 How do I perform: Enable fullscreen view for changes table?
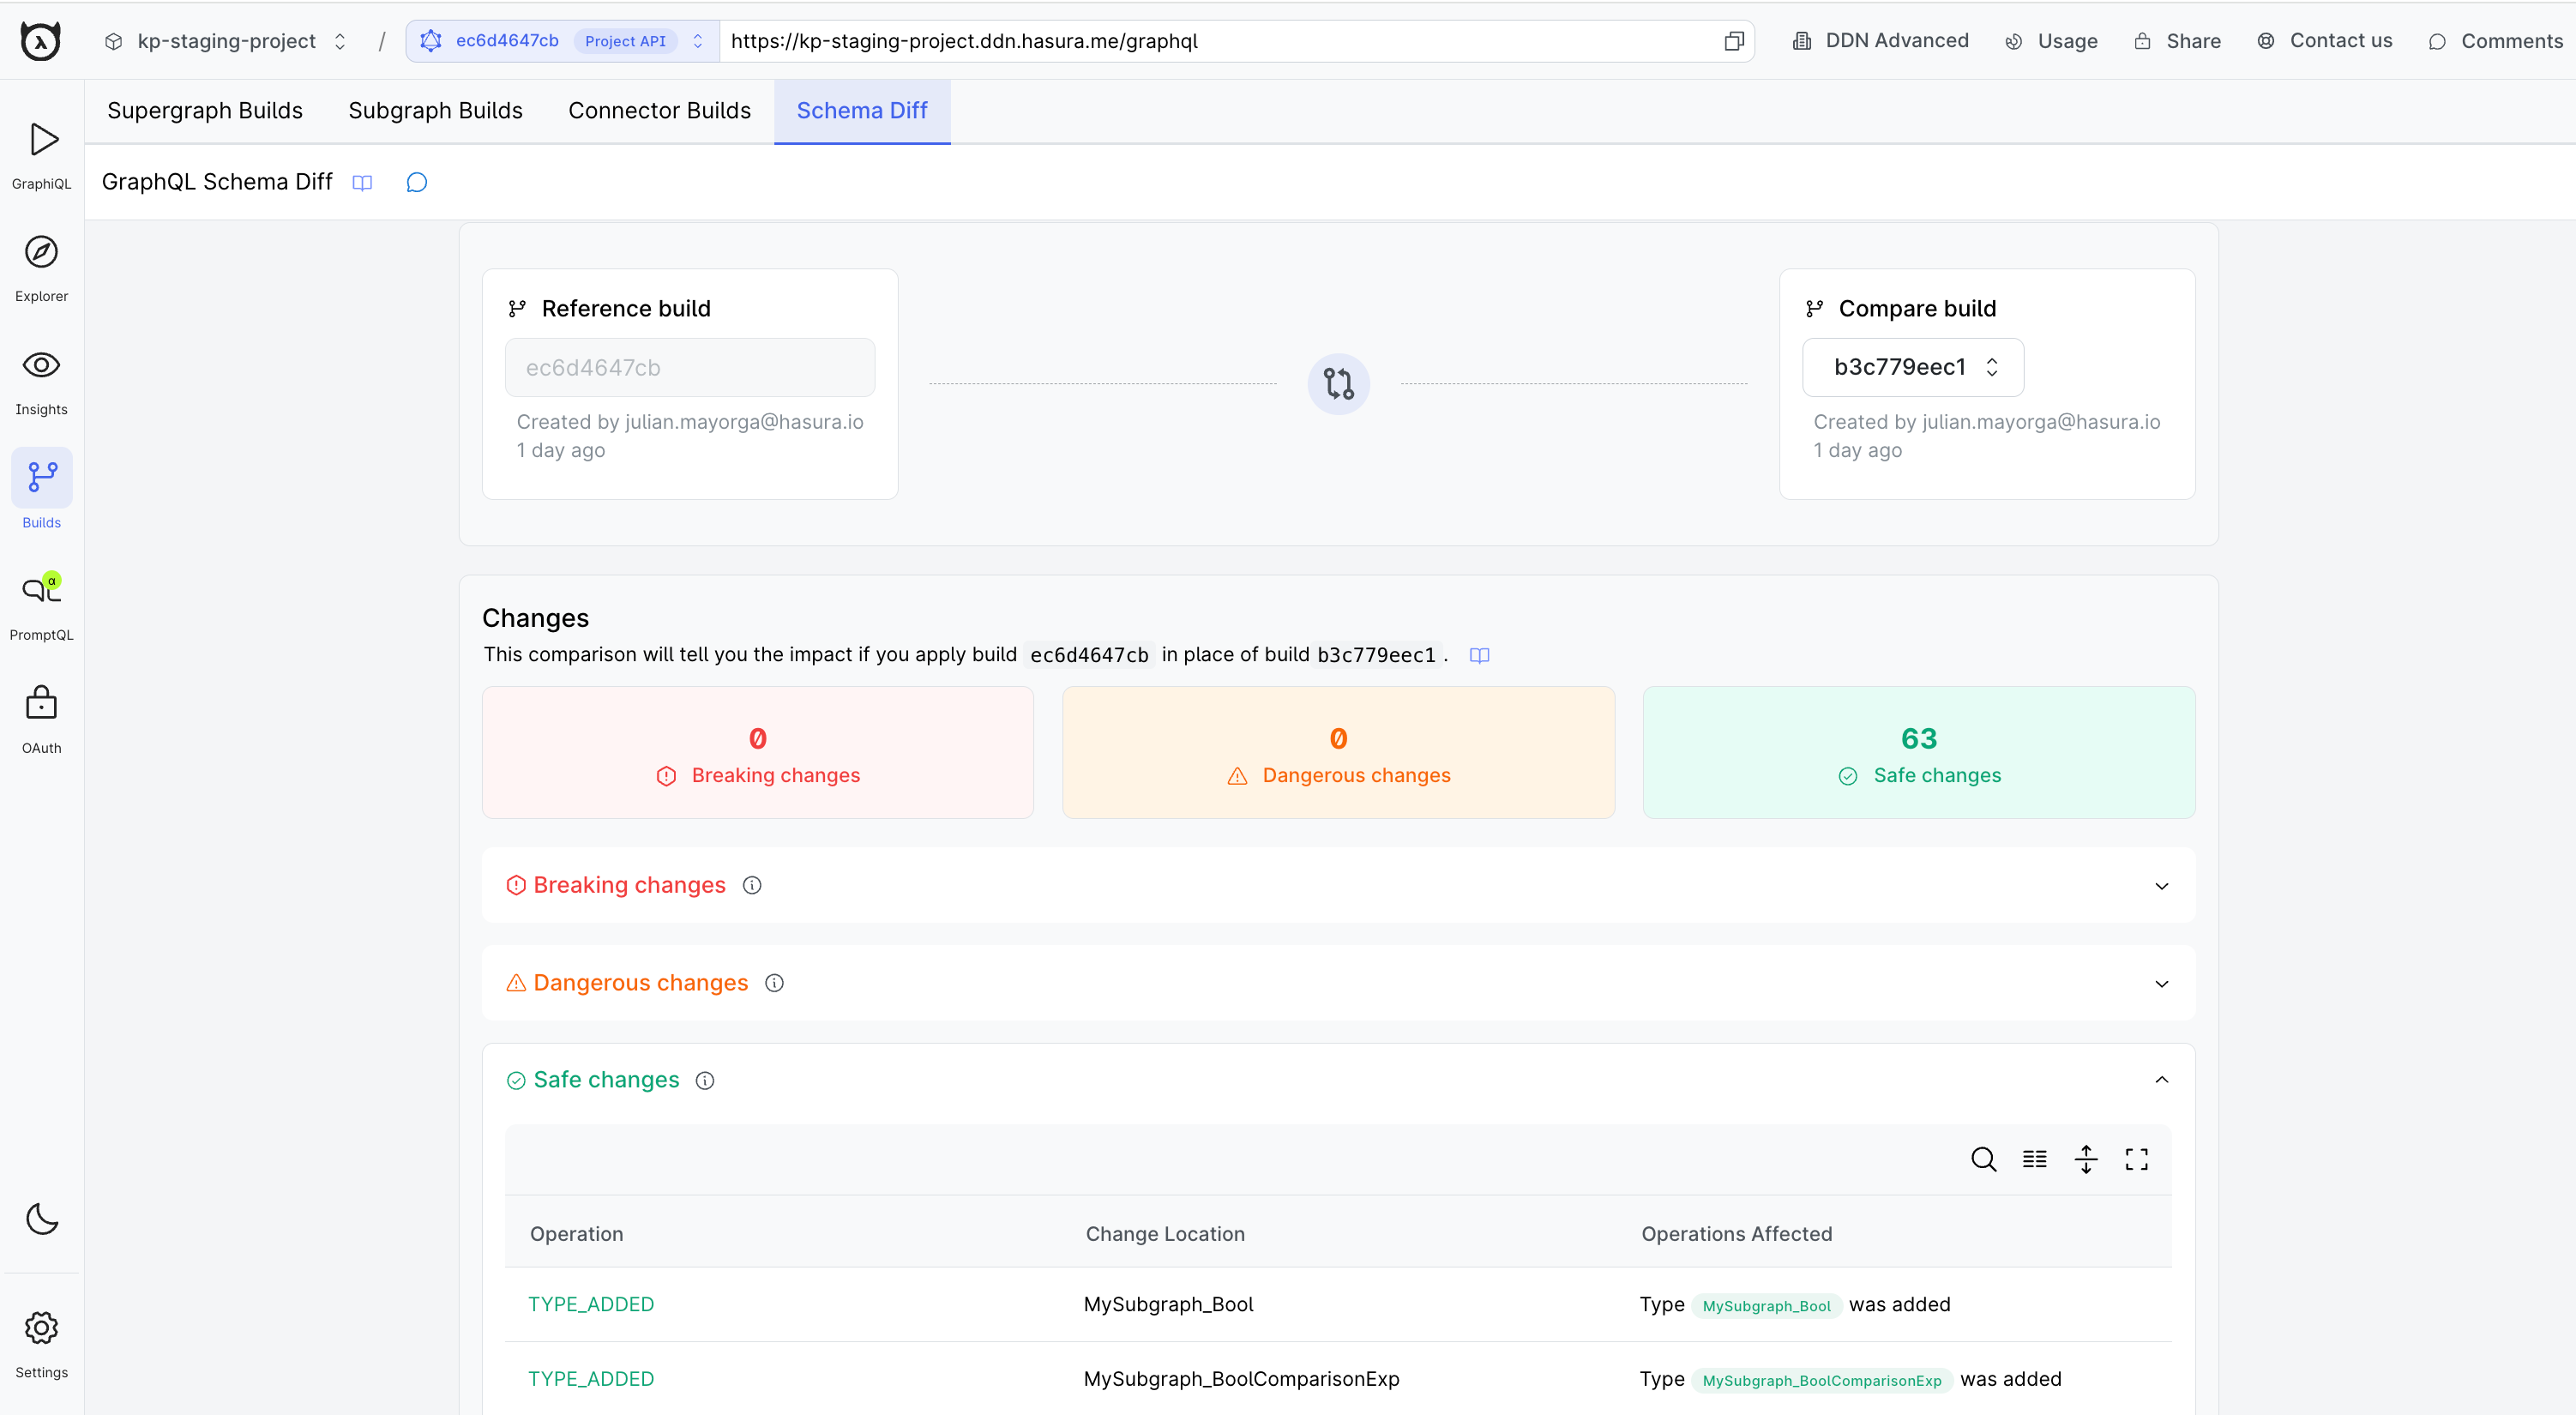pyautogui.click(x=2139, y=1159)
